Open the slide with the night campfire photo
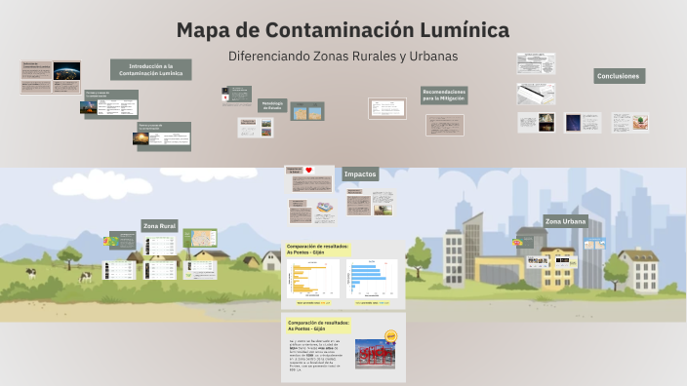The height and width of the screenshot is (386, 687). click(109, 104)
